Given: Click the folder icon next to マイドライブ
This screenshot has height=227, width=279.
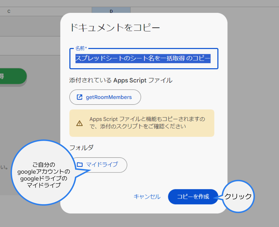Looking at the screenshot, I should 80,164.
